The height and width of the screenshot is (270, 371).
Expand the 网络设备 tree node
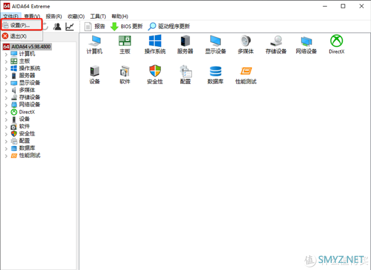[6, 105]
